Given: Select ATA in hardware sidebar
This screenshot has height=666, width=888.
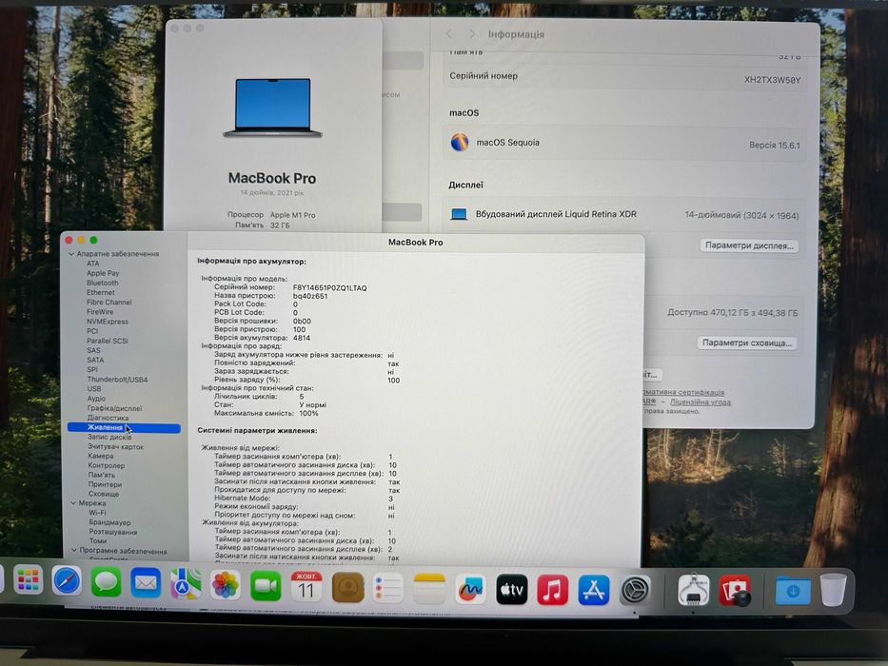Looking at the screenshot, I should click(93, 264).
